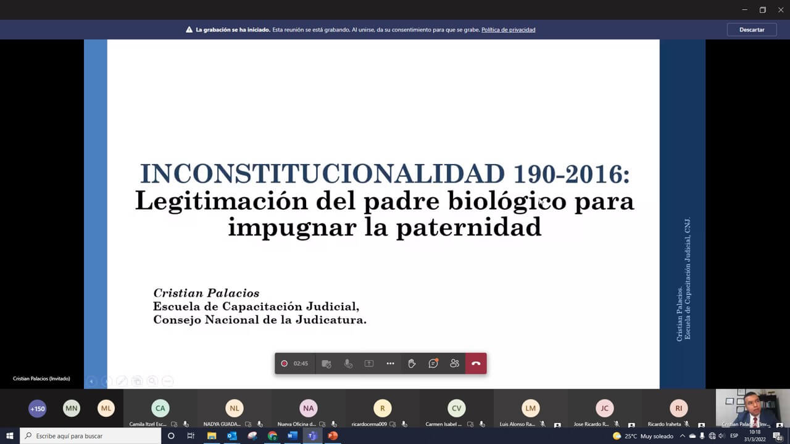
Task: Show the meeting chat conversation
Action: tap(433, 364)
